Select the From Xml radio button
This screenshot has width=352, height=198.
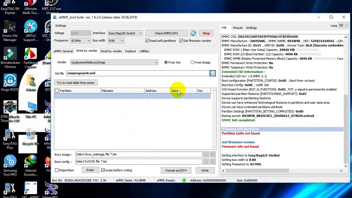pos(166,62)
